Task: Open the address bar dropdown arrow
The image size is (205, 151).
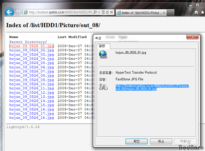Action: click(99, 12)
